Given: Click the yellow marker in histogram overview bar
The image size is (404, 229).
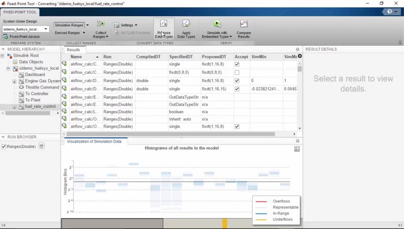Looking at the screenshot, I should click(225, 223).
